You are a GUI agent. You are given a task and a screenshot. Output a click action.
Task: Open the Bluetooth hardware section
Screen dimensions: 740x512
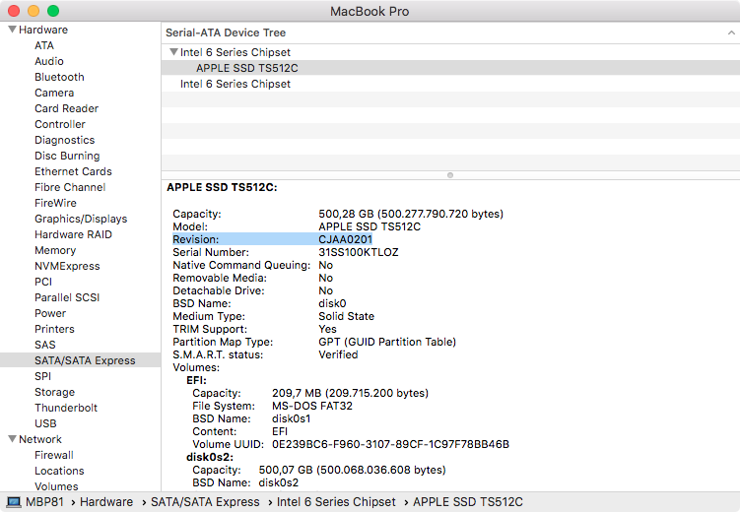(x=59, y=77)
